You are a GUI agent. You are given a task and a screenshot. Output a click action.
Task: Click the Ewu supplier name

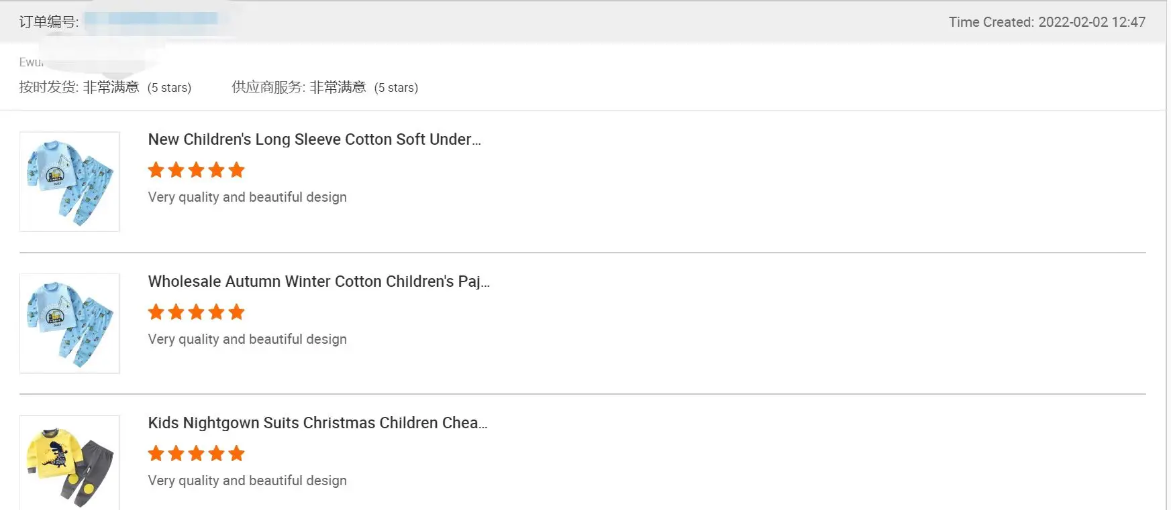[31, 62]
